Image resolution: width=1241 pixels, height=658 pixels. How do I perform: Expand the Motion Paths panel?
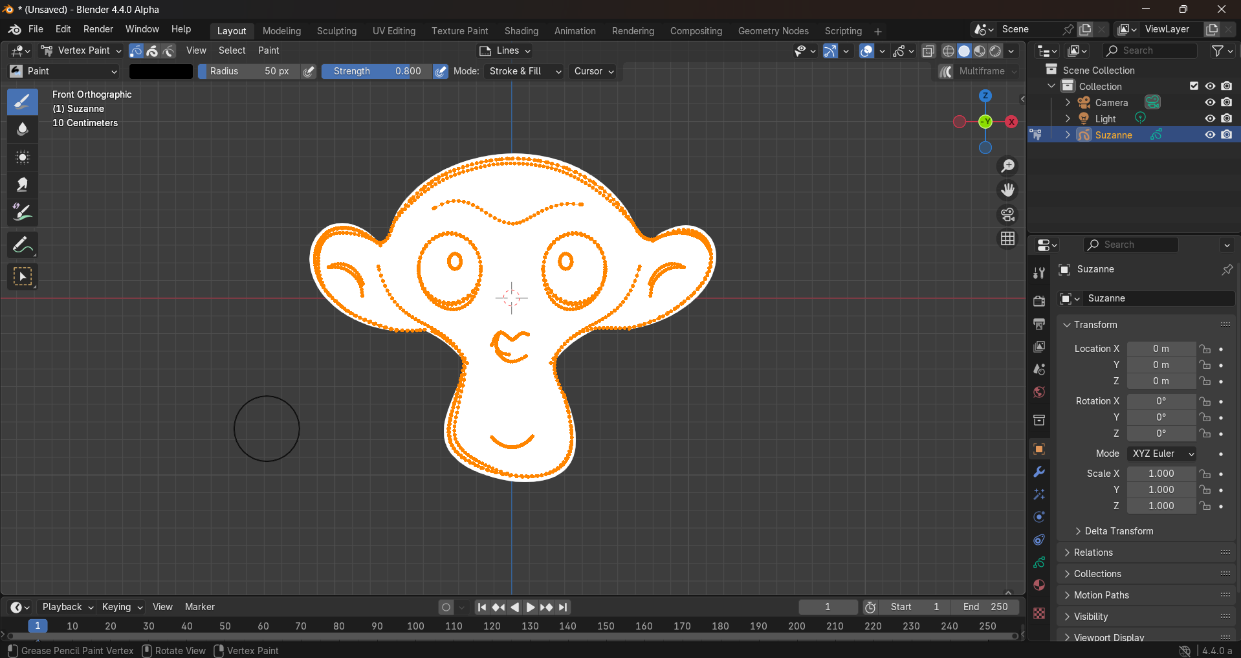[1101, 595]
